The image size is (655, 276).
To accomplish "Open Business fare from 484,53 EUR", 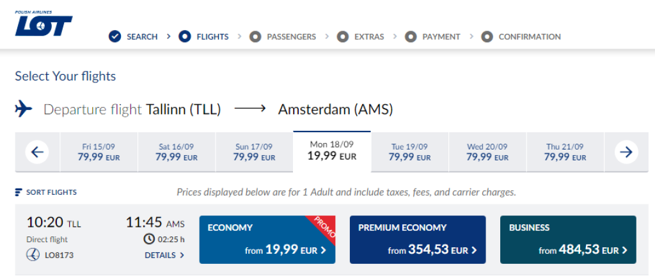I will tap(568, 240).
